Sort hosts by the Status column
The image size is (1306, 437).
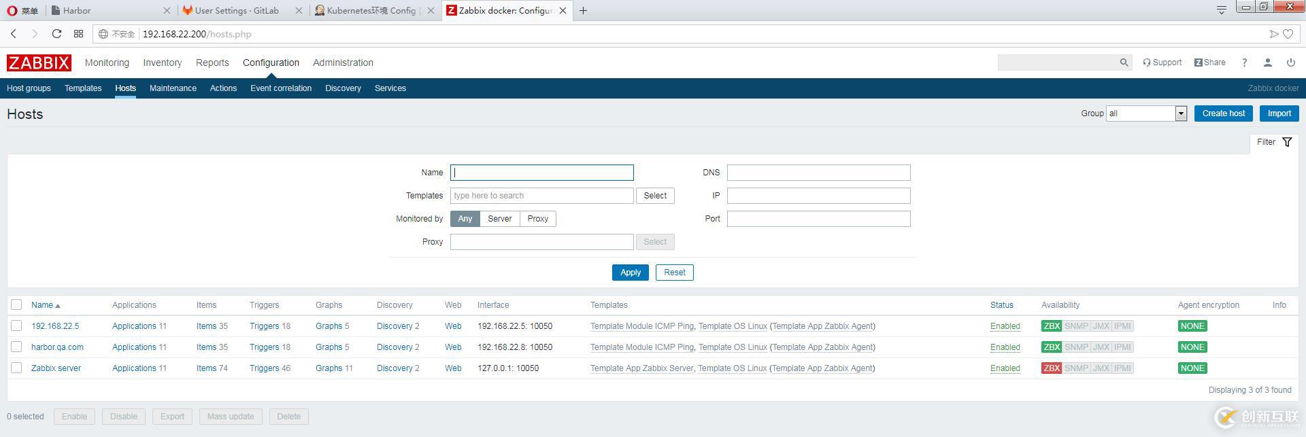1002,305
